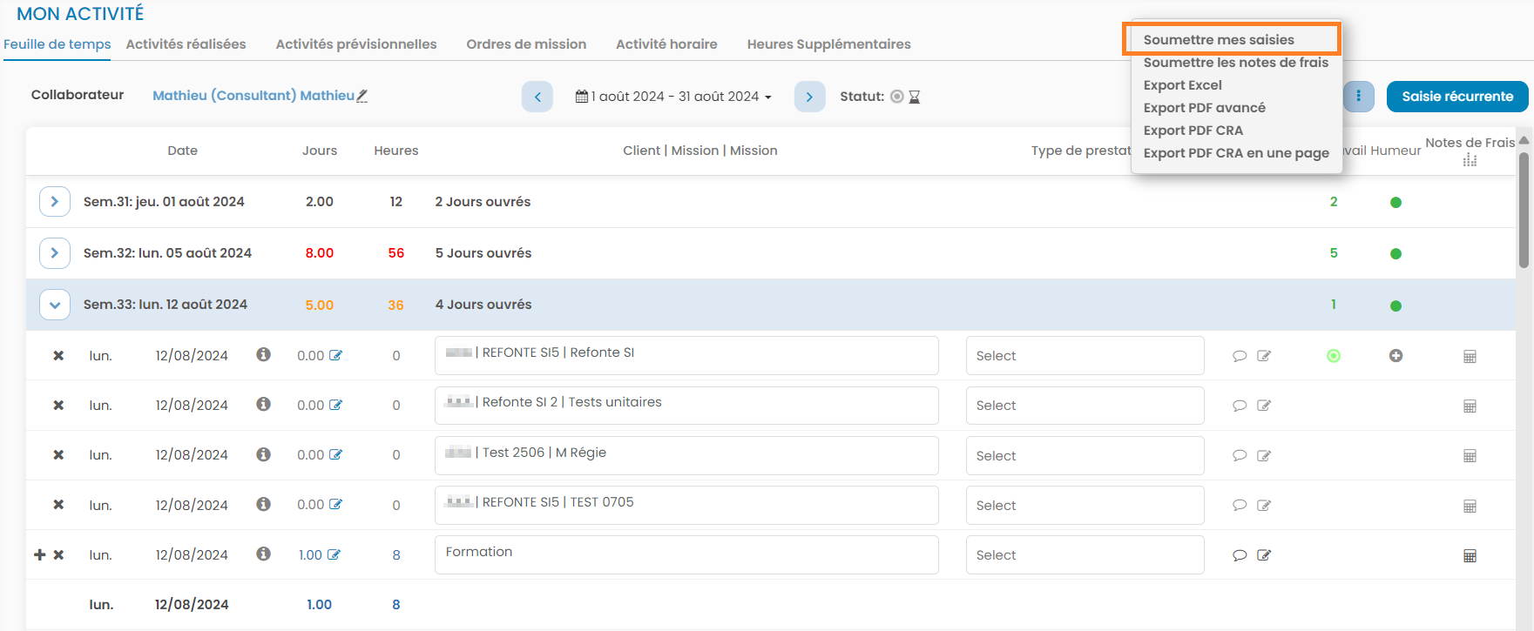Choose Soumettre mes saisies from the menu

(1218, 40)
